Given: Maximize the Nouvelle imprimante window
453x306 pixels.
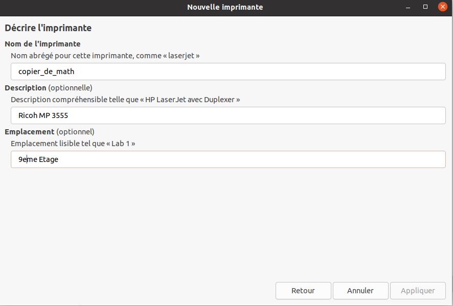Looking at the screenshot, I should tap(425, 7).
